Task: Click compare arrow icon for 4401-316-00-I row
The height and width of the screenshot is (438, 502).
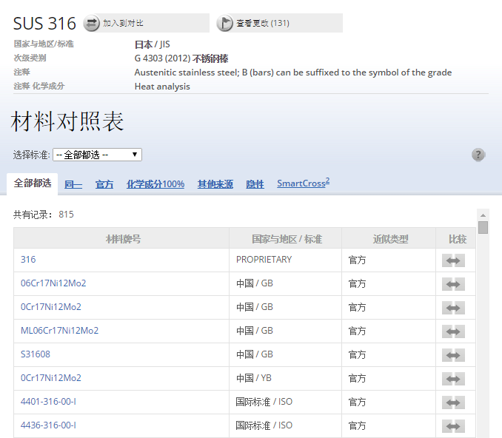Action: (453, 402)
